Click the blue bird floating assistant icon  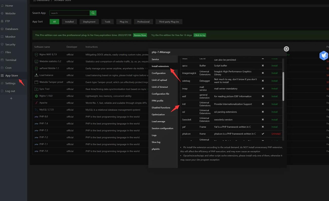pyautogui.click(x=323, y=55)
